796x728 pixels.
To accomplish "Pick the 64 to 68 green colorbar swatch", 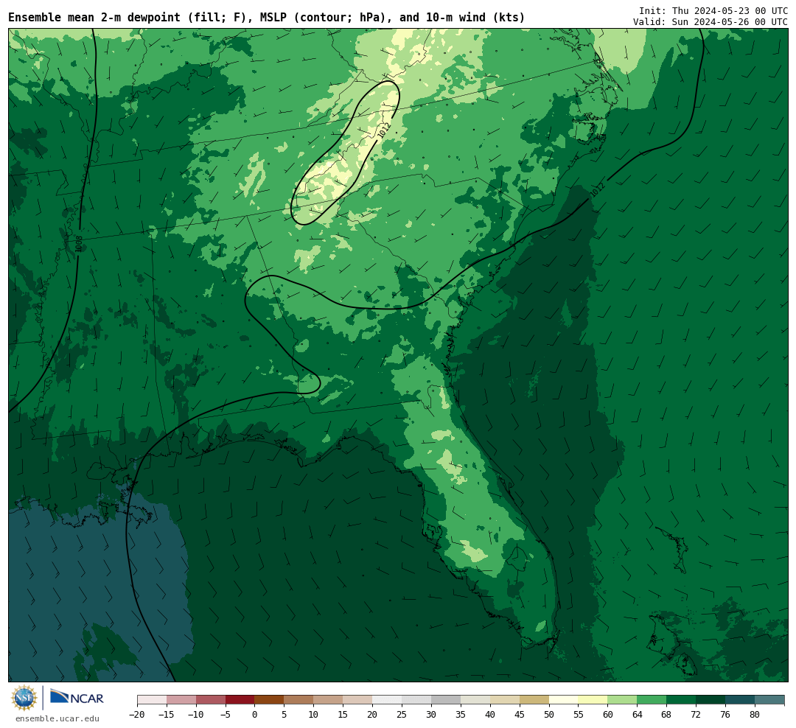I will pos(652,700).
